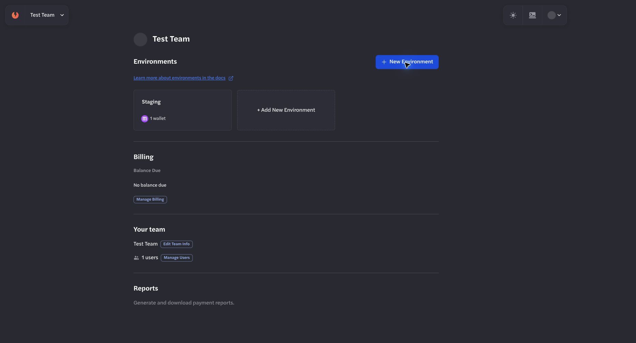The image size is (636, 343).
Task: Open the terminal console icon
Action: click(x=532, y=15)
